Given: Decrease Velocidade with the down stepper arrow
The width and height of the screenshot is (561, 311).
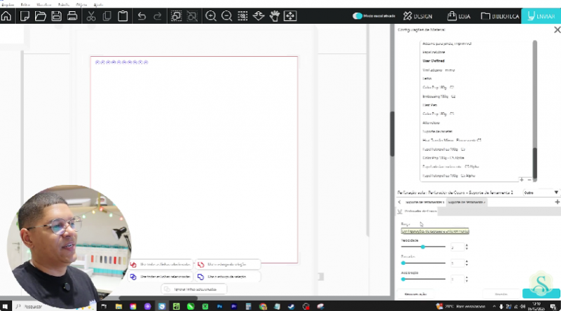Looking at the screenshot, I should pyautogui.click(x=466, y=249).
